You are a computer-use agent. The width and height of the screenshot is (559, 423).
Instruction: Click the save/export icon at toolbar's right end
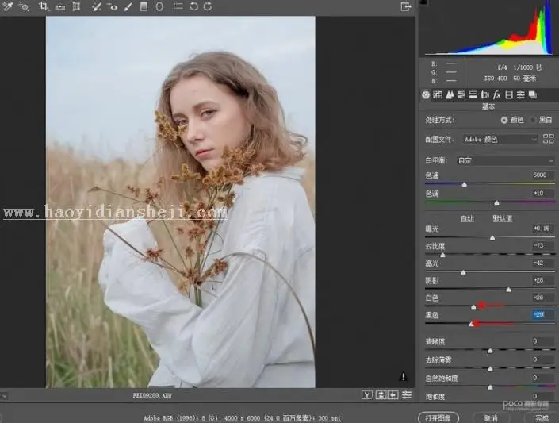coord(405,6)
